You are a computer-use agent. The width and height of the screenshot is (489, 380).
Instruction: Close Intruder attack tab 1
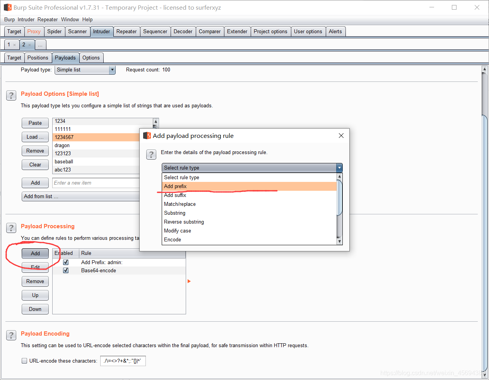tap(15, 45)
